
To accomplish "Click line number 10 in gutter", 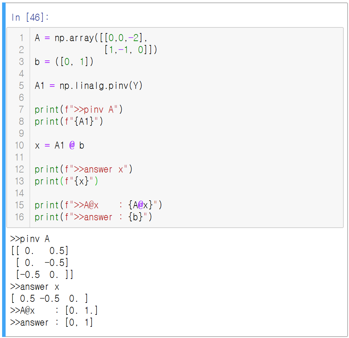I will [20, 145].
